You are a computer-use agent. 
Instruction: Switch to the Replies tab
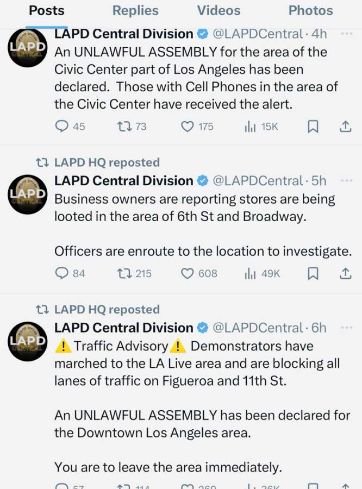[135, 11]
